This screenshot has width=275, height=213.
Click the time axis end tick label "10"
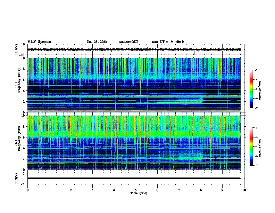click(244, 190)
